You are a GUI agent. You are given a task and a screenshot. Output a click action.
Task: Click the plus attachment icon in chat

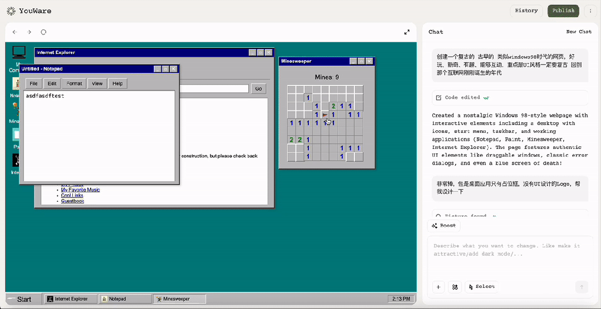[x=439, y=287]
